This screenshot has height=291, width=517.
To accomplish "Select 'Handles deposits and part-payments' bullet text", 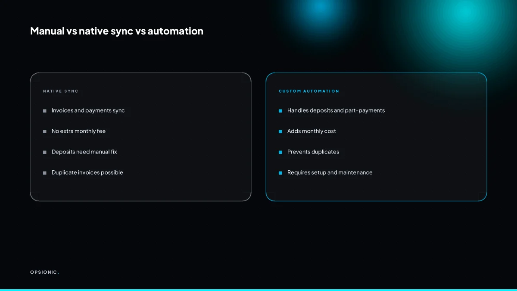I will [x=336, y=110].
